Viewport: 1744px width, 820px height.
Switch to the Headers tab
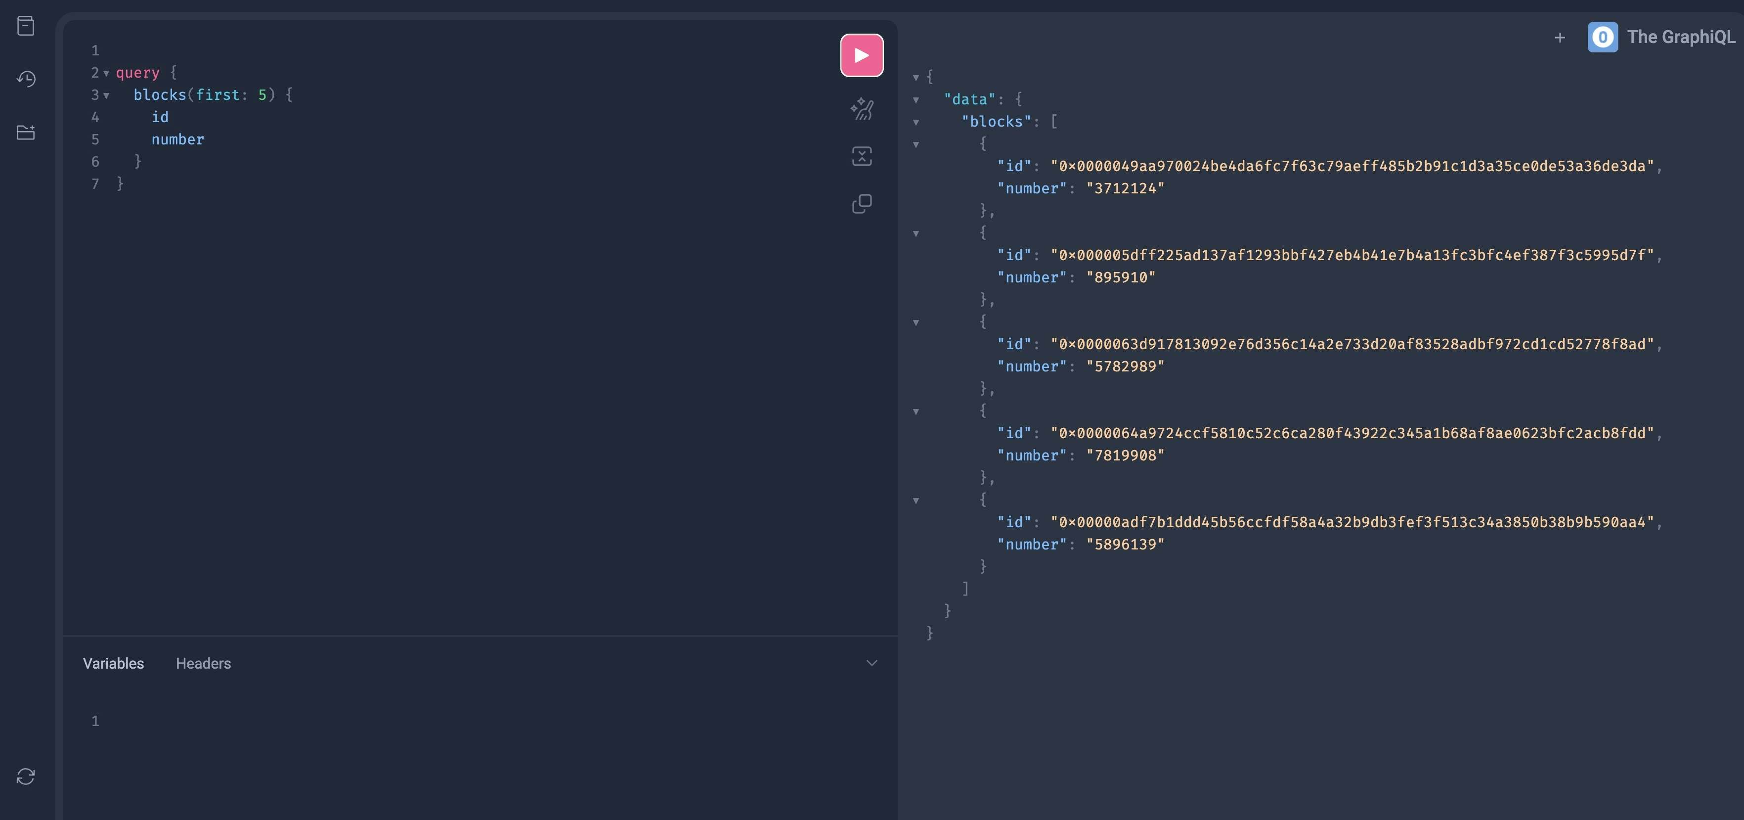[203, 664]
